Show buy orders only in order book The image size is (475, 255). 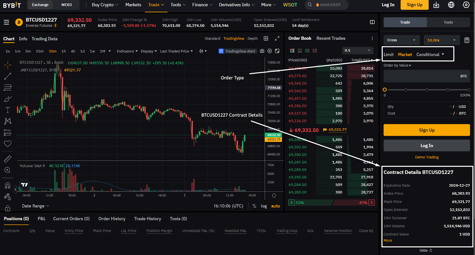click(x=307, y=51)
